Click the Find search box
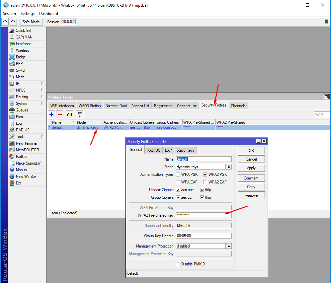This screenshot has height=283, width=331. coord(322,114)
